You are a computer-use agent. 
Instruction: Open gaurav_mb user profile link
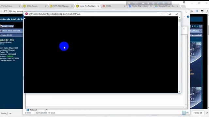point(7,40)
